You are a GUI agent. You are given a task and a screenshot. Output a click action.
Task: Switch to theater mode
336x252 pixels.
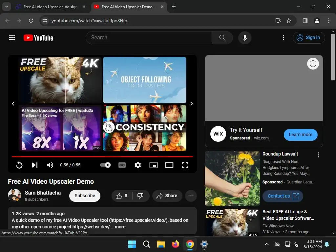tap(169, 165)
